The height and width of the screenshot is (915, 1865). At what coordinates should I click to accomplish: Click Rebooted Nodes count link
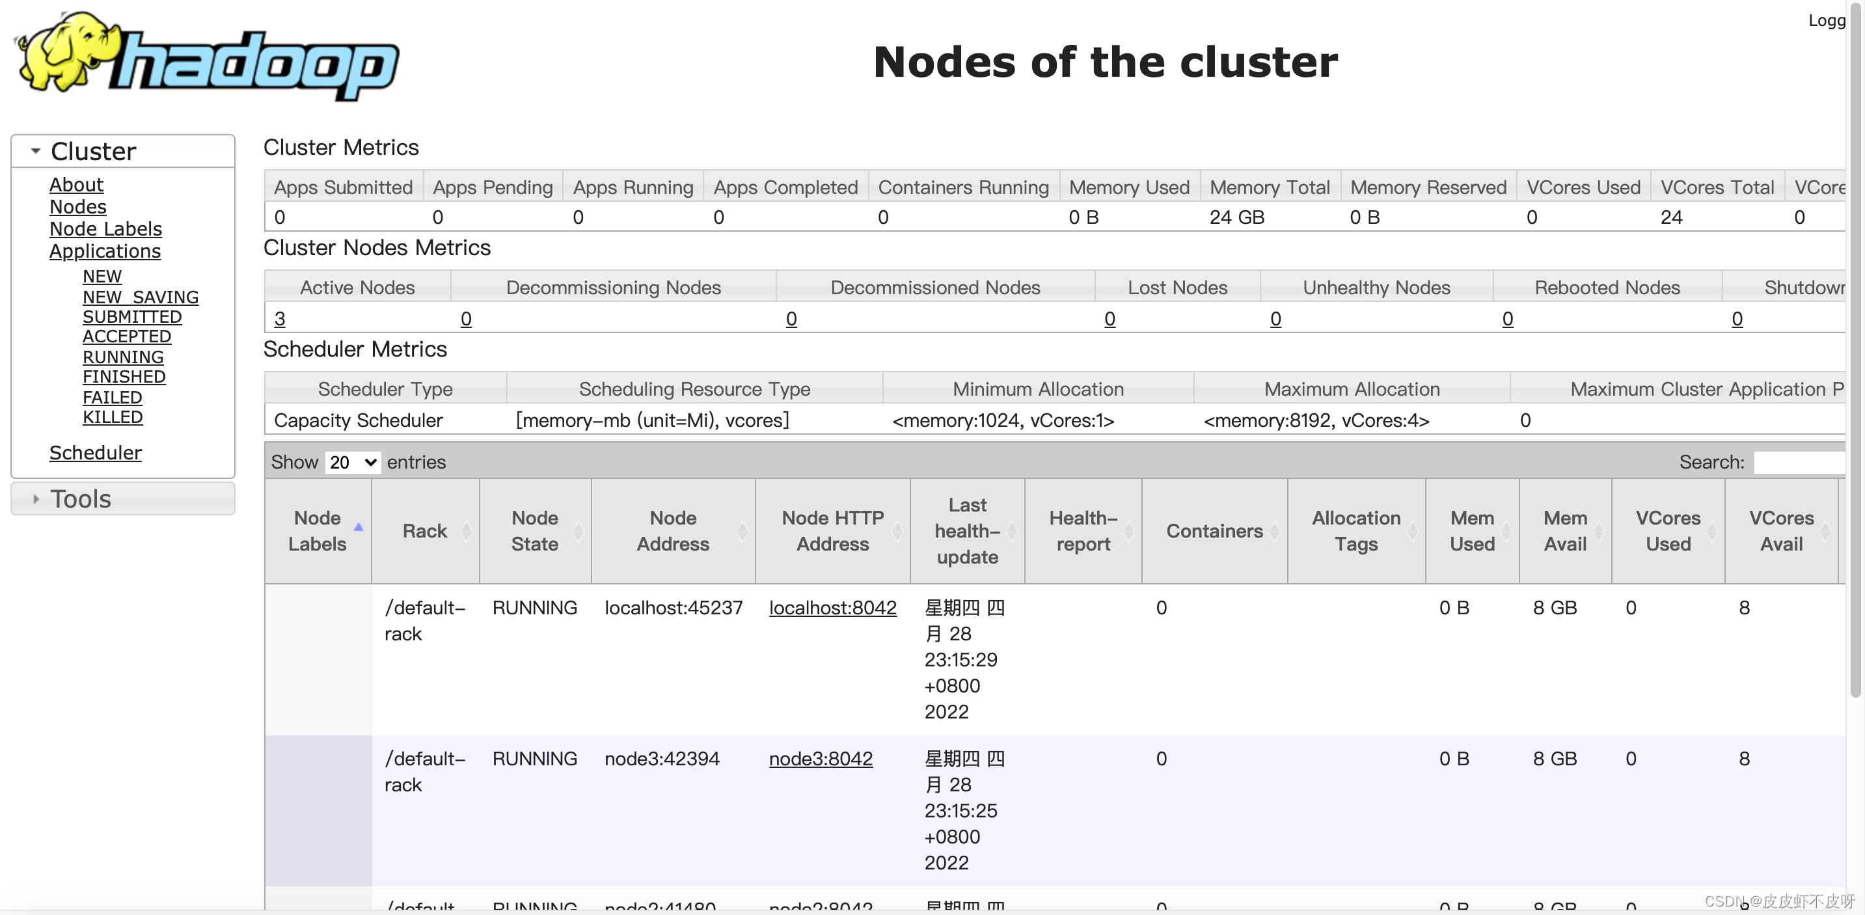[x=1508, y=318]
